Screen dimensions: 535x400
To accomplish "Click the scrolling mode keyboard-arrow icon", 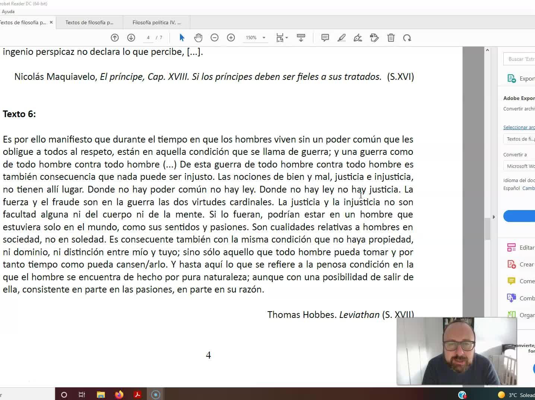I will tap(301, 38).
